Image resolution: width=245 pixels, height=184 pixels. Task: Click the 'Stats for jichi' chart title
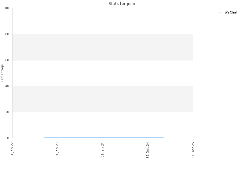click(x=122, y=4)
